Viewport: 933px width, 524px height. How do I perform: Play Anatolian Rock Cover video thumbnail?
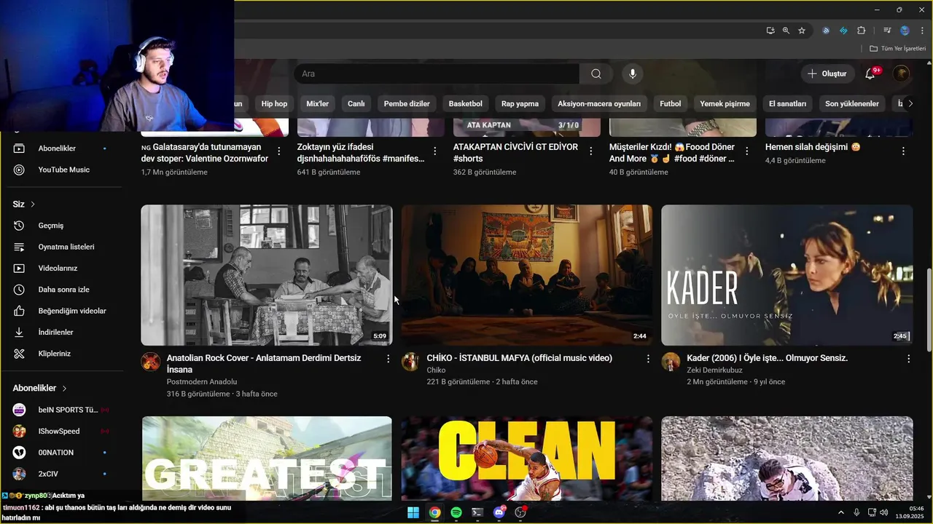click(267, 275)
